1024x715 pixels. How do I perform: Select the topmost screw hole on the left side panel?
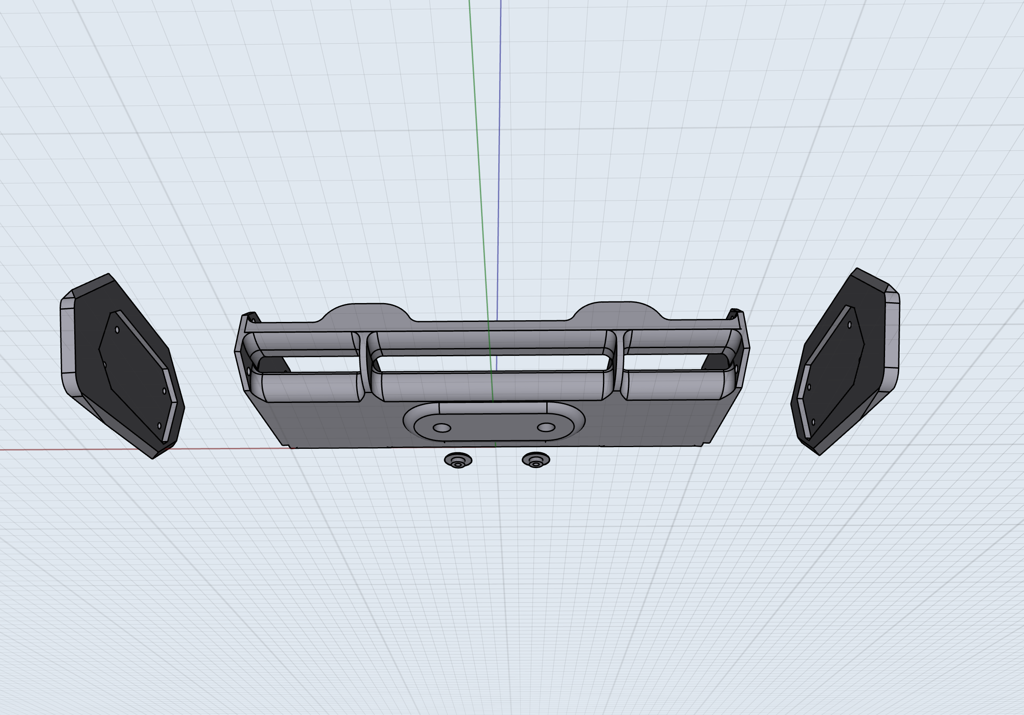117,330
